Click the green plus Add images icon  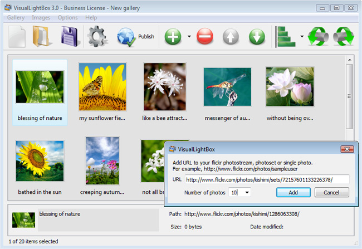(174, 37)
